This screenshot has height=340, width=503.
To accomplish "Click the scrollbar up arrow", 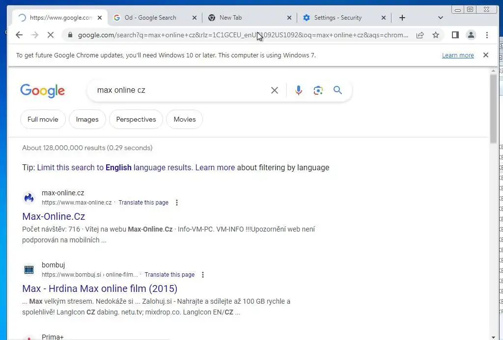I will pos(493,71).
